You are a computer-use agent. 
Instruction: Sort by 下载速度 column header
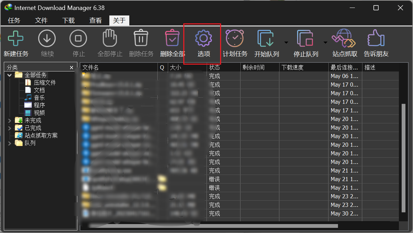coord(304,68)
